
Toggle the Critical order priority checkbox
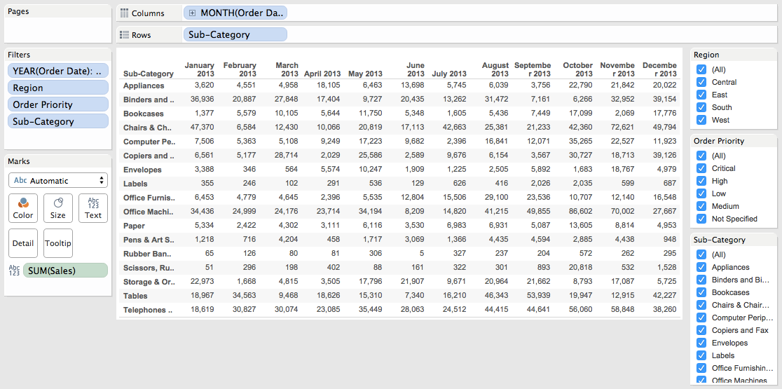[x=701, y=168]
